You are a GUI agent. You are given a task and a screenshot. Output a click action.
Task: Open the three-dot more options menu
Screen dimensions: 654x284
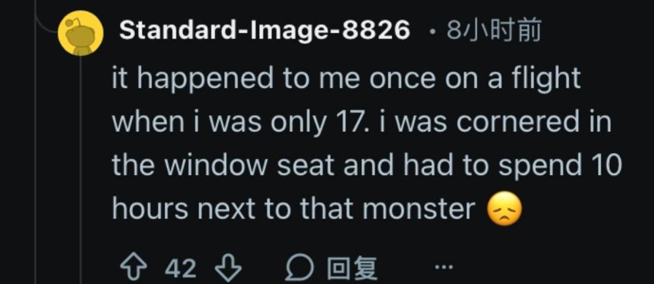tap(444, 266)
